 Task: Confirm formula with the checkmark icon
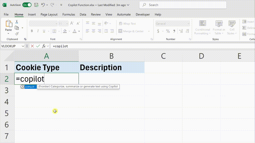pyautogui.click(x=38, y=46)
